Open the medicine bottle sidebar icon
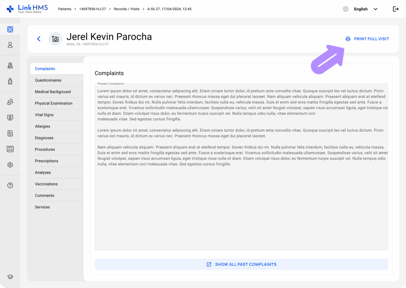Image resolution: width=406 pixels, height=288 pixels. click(x=10, y=81)
